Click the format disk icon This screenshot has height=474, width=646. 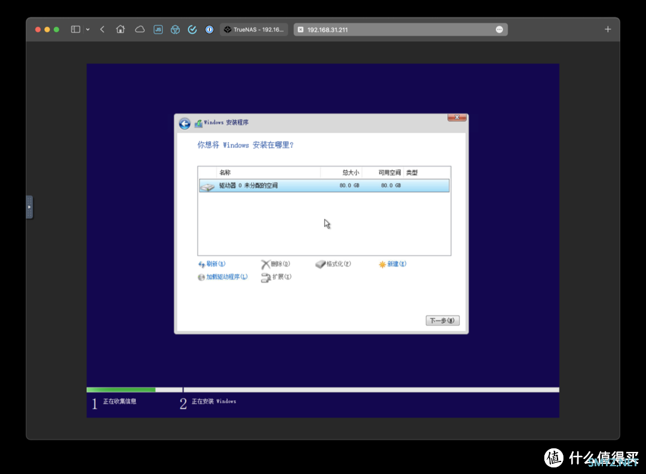(x=320, y=264)
